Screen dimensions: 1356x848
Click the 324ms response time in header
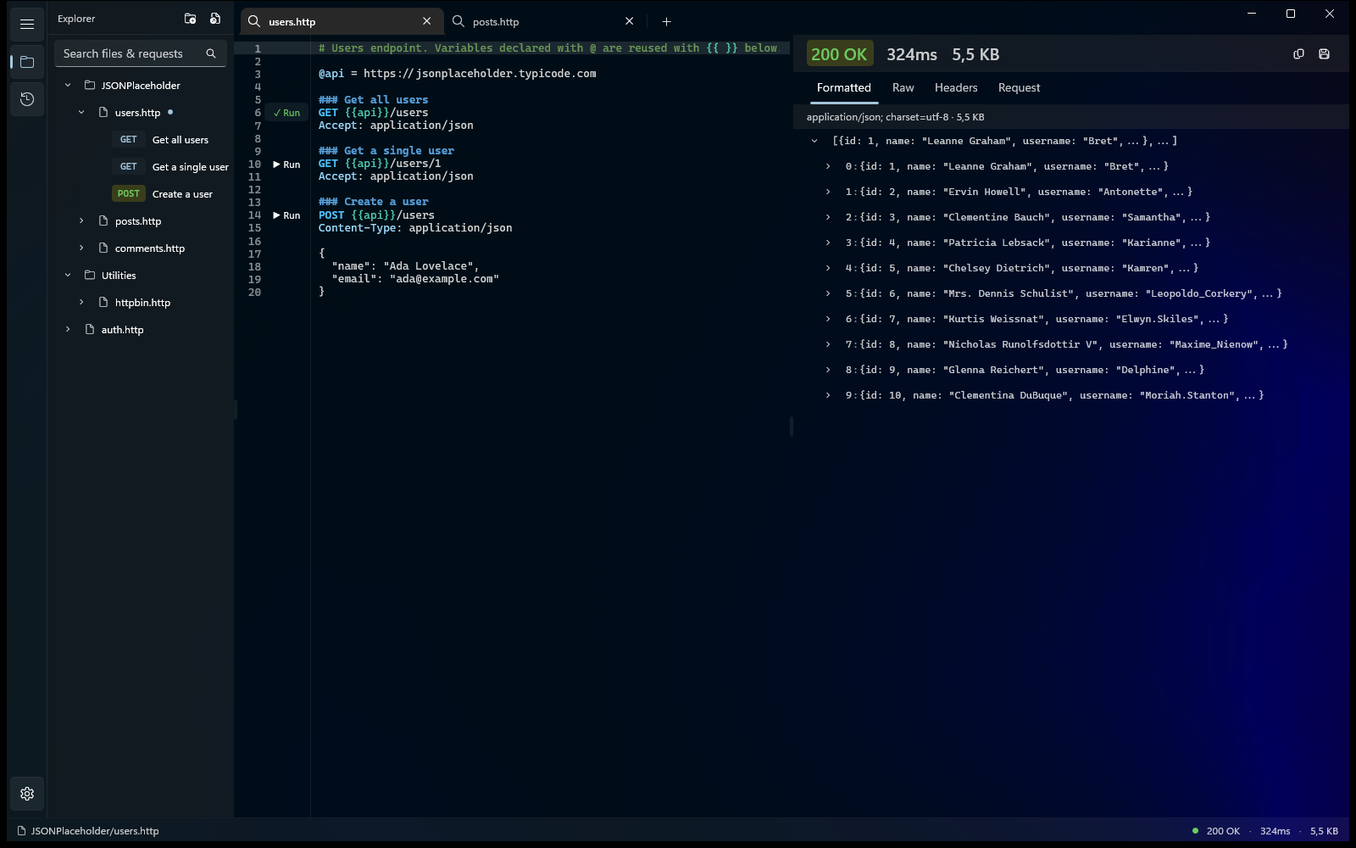point(912,54)
